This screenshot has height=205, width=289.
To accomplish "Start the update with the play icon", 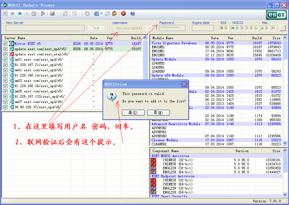I will click(43, 13).
